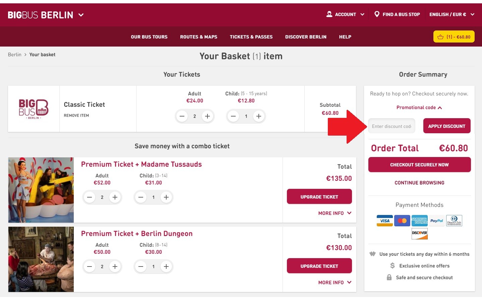The width and height of the screenshot is (482, 301).
Task: Click the Big Bus Berlin ticket logo
Action: [34, 109]
